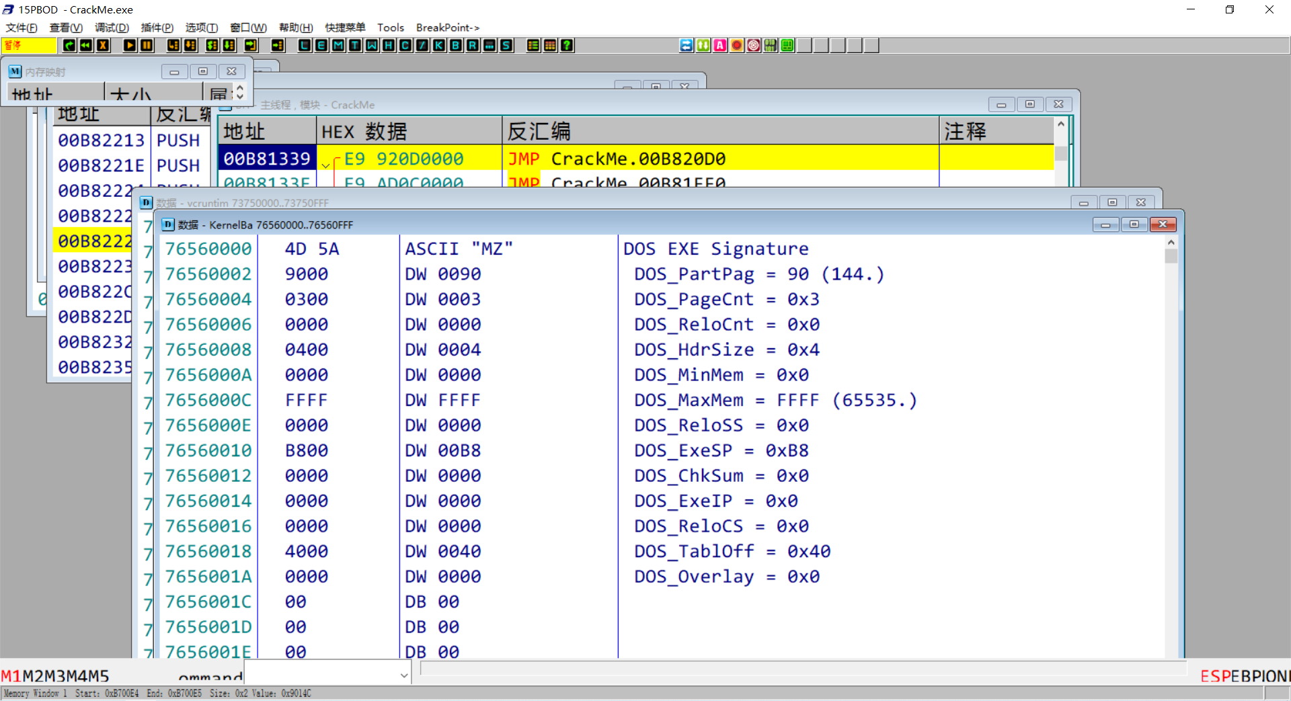Click the binary 010 101 plugin icon
This screenshot has width=1291, height=701.
pyautogui.click(x=771, y=45)
